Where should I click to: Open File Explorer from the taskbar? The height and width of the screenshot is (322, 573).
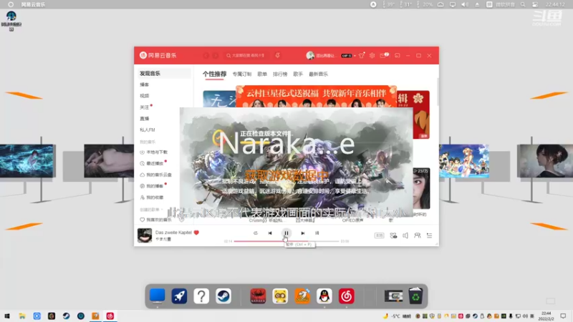[x=22, y=316]
